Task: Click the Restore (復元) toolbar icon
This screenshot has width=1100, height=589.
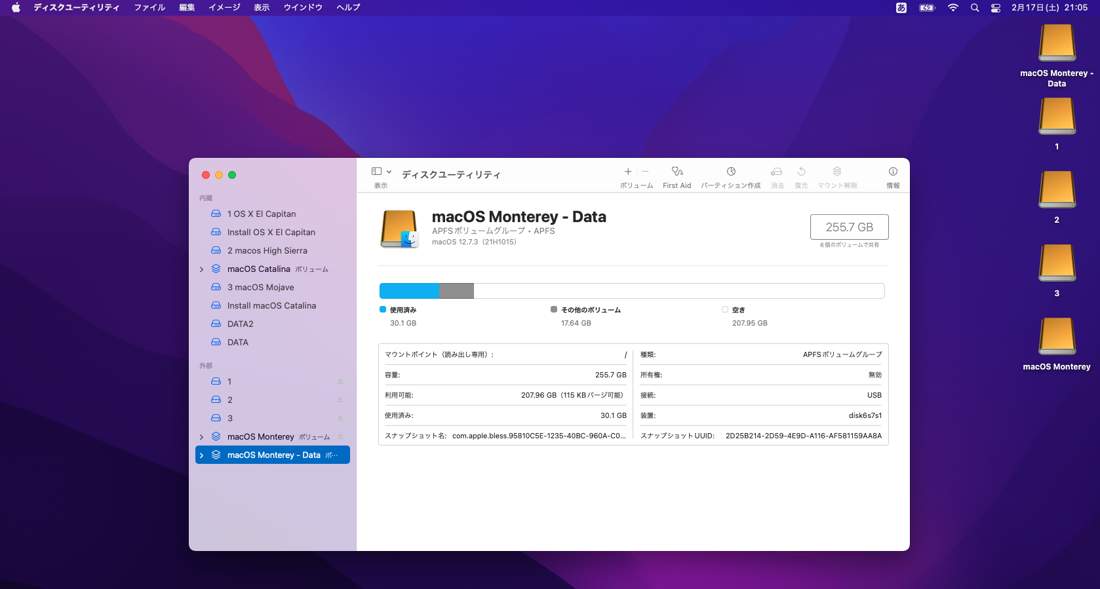Action: [801, 172]
